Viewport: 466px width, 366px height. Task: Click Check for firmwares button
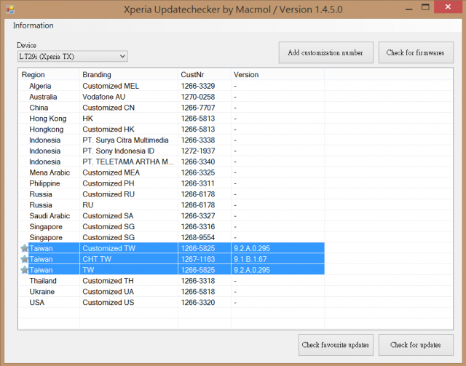coord(416,52)
